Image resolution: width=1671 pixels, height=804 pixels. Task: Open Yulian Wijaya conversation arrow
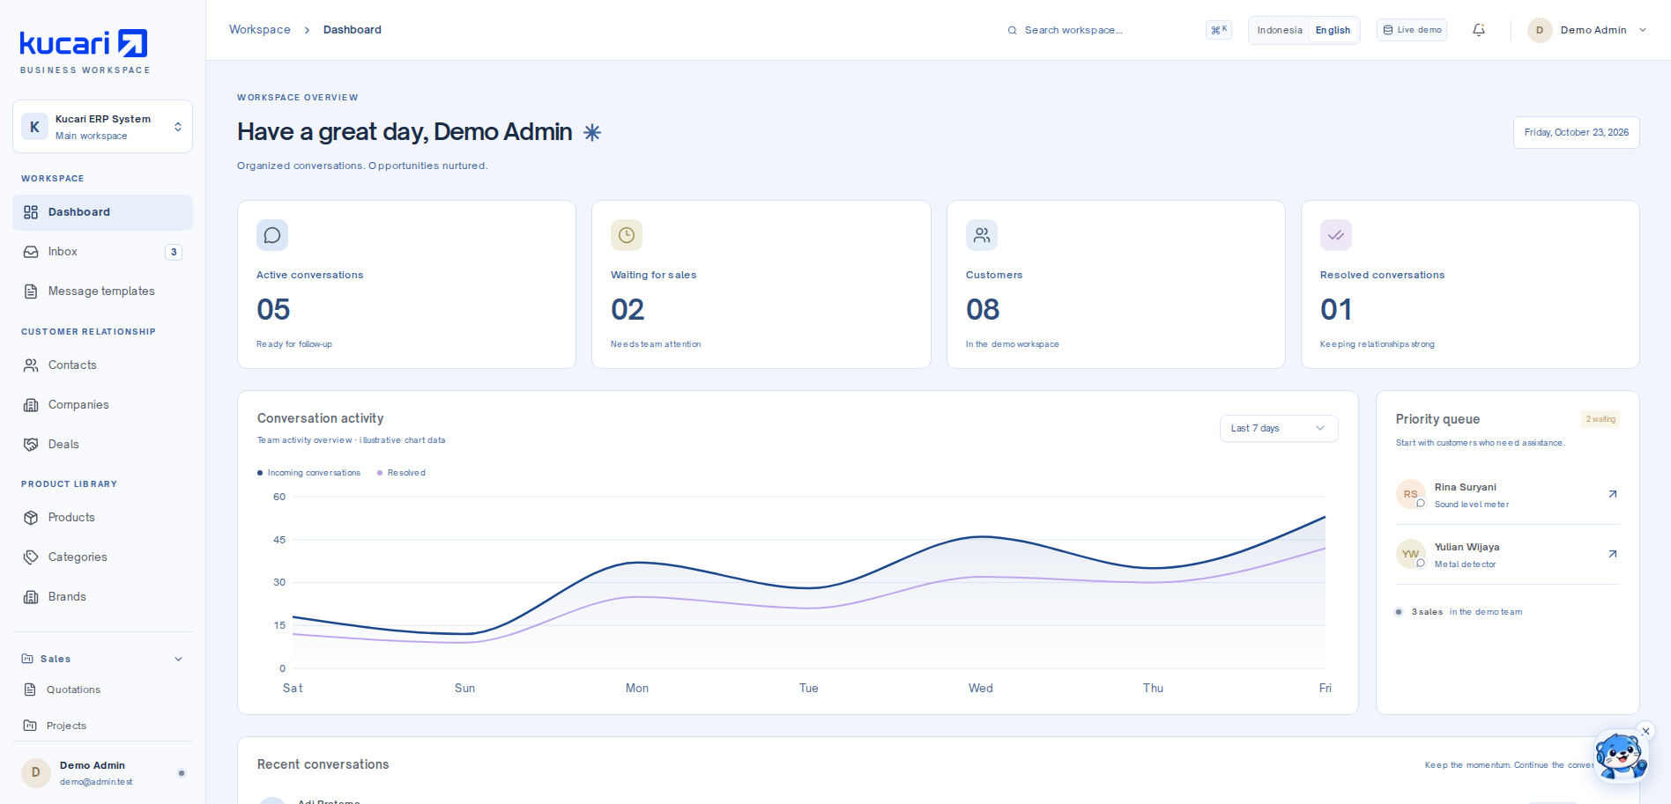(1613, 554)
